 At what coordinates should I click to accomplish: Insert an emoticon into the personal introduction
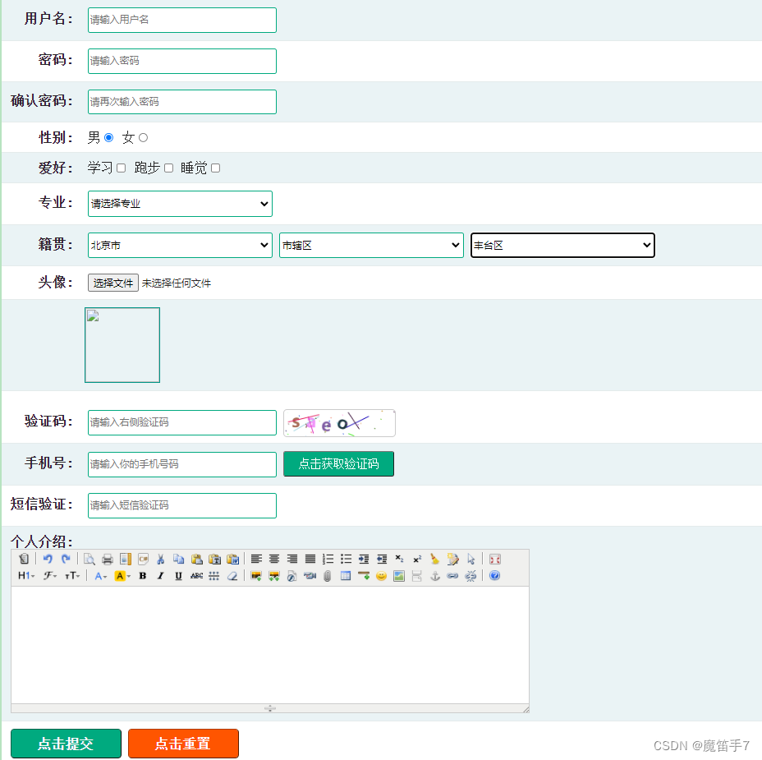point(381,576)
